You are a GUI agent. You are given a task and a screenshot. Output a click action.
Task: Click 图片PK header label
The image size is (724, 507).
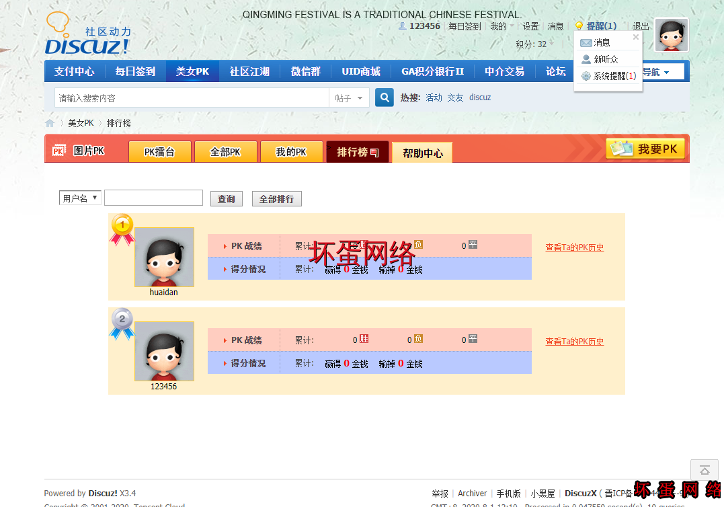pos(89,151)
